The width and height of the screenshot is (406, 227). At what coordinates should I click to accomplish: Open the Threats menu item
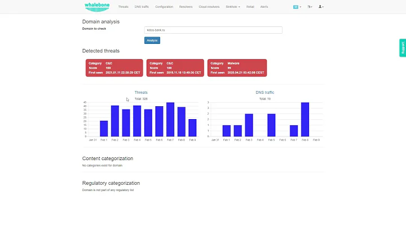[x=123, y=7]
